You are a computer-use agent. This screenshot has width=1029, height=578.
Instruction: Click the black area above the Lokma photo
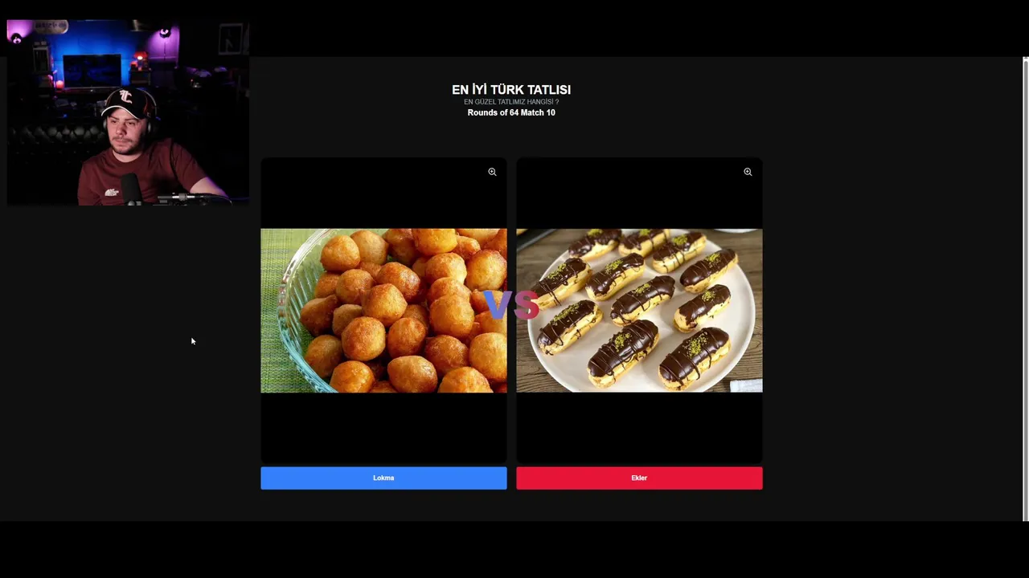coord(383,193)
